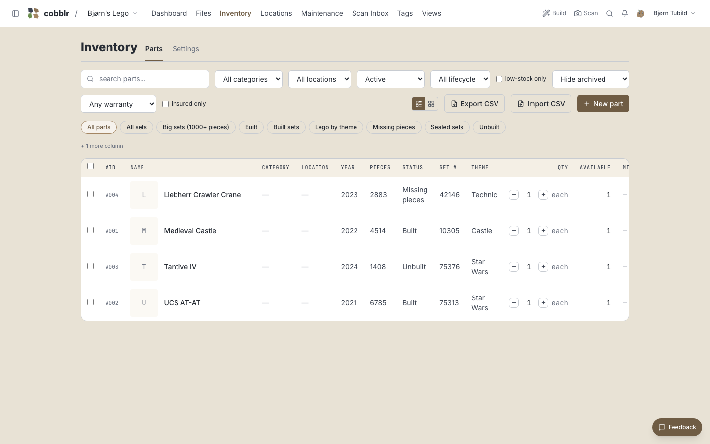Viewport: 710px width, 444px height.
Task: Check the UCS AT-AT row checkbox
Action: coord(90,302)
